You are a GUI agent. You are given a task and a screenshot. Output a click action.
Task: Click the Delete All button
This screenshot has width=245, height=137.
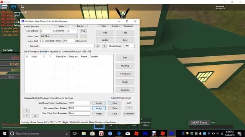tap(125, 90)
